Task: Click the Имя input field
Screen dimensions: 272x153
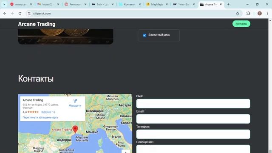Action: [193, 104]
